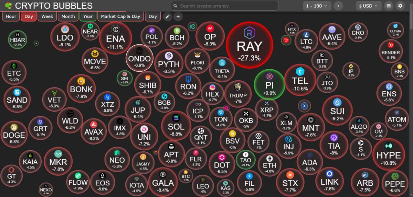Viewport: 413px width, 197px height.
Task: Select the PEPE bubble
Action: coord(395,184)
